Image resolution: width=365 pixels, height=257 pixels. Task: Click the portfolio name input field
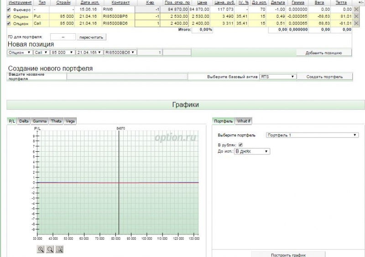127,77
